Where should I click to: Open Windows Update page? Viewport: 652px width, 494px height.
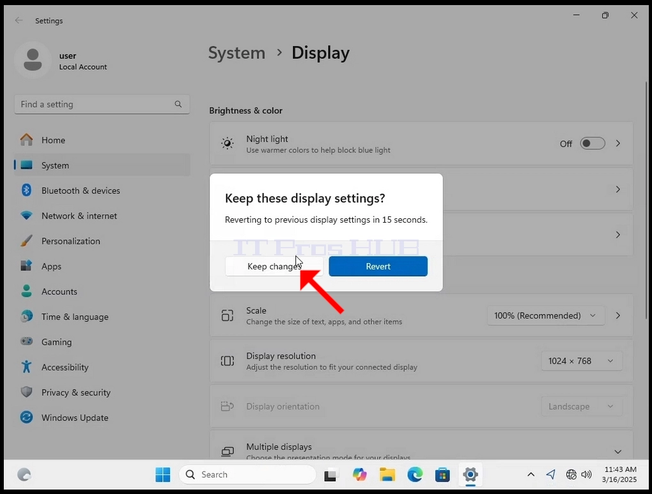coord(102,418)
